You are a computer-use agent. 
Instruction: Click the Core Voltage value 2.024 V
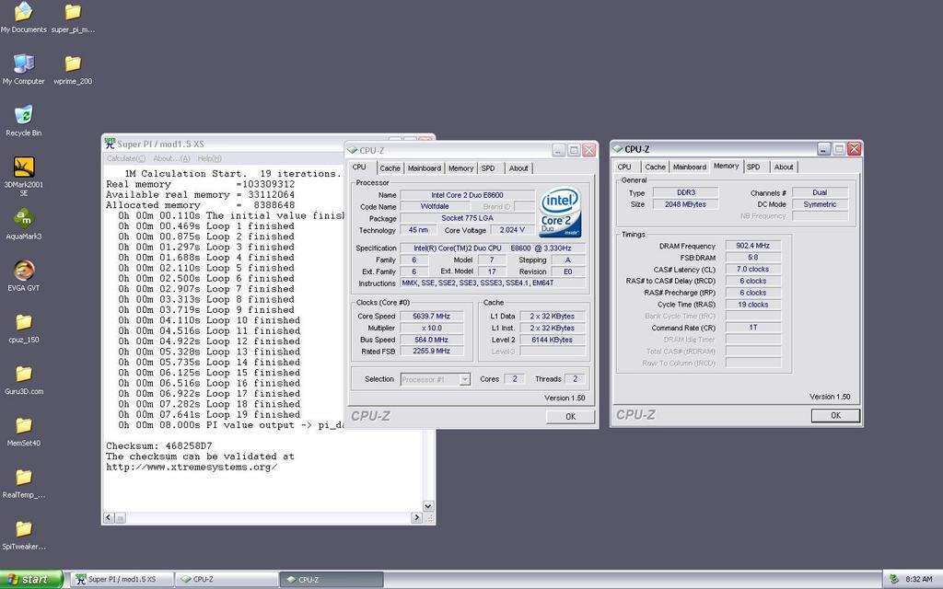pos(512,229)
